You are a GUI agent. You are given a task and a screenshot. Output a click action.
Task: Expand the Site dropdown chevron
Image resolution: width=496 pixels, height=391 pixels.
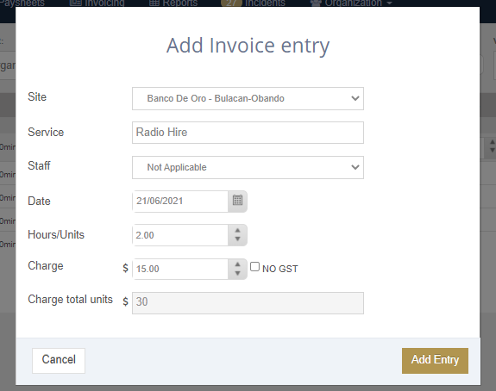[x=355, y=98]
